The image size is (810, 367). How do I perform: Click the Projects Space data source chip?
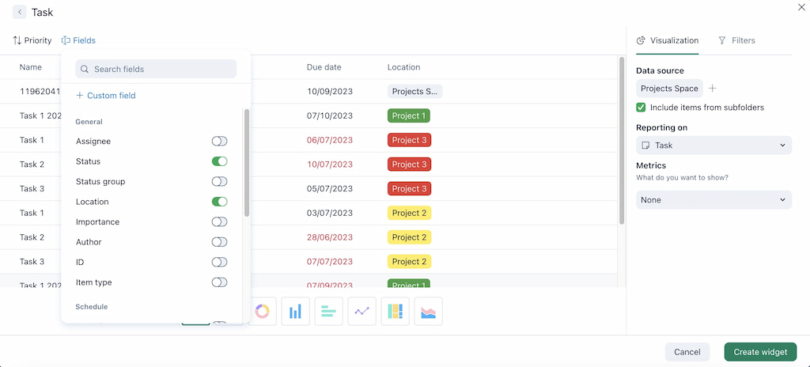click(669, 89)
